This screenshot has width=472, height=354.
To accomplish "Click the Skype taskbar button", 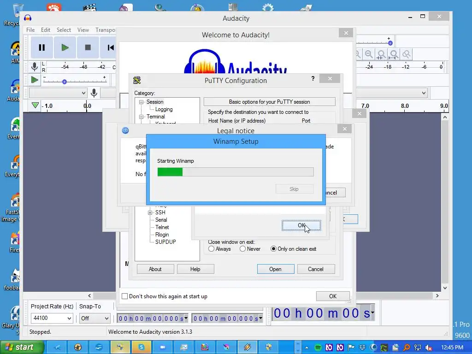I will 141,348.
